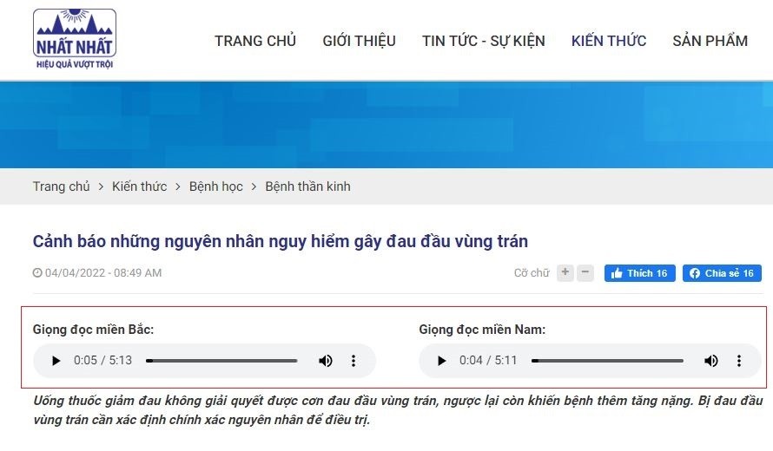Image resolution: width=773 pixels, height=451 pixels.
Task: Open SẢN PHẨM menu item
Action: (x=710, y=41)
